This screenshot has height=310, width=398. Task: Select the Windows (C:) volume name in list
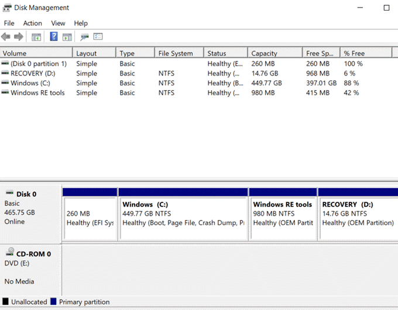[x=30, y=83]
